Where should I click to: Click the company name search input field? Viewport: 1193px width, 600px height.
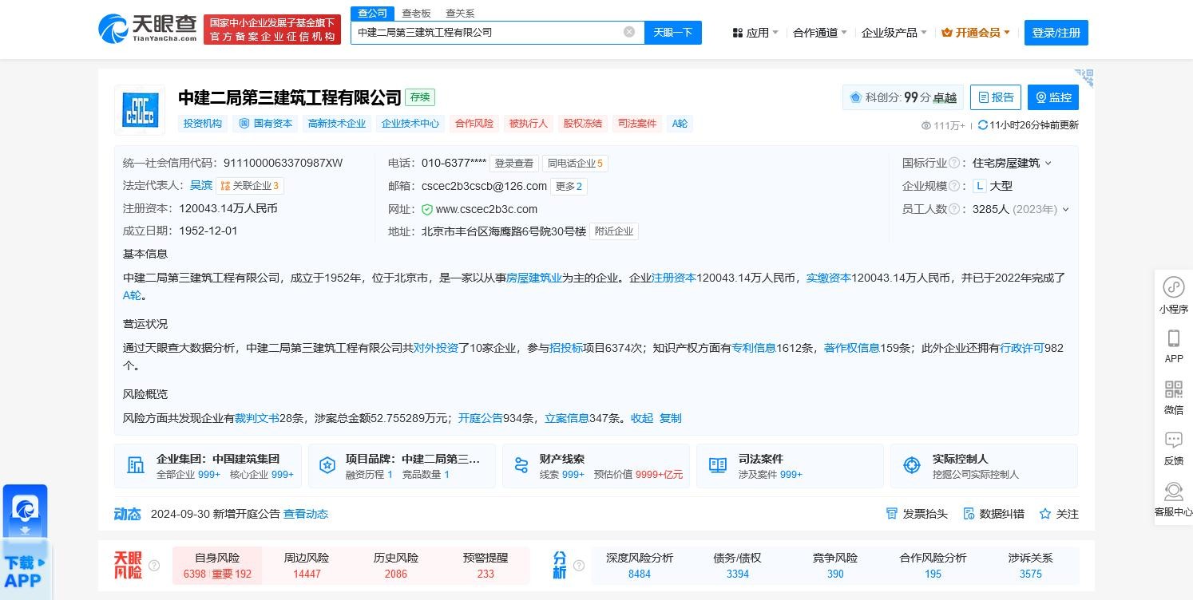click(x=487, y=33)
